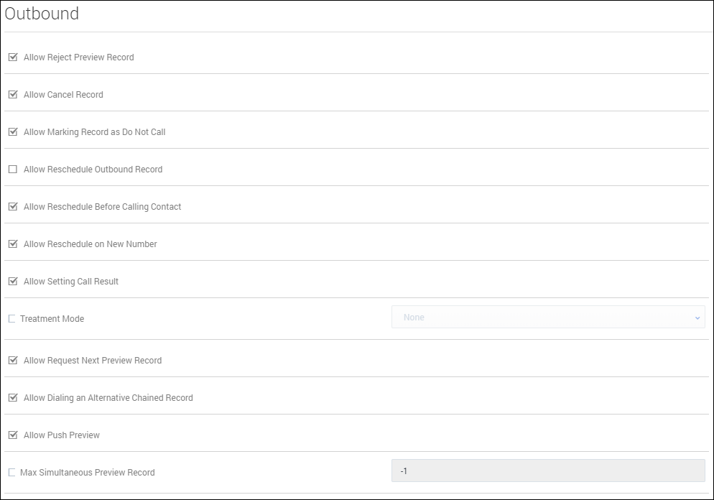The image size is (714, 500).
Task: Check the Max Simultaneous Preview Record box
Action: [11, 473]
